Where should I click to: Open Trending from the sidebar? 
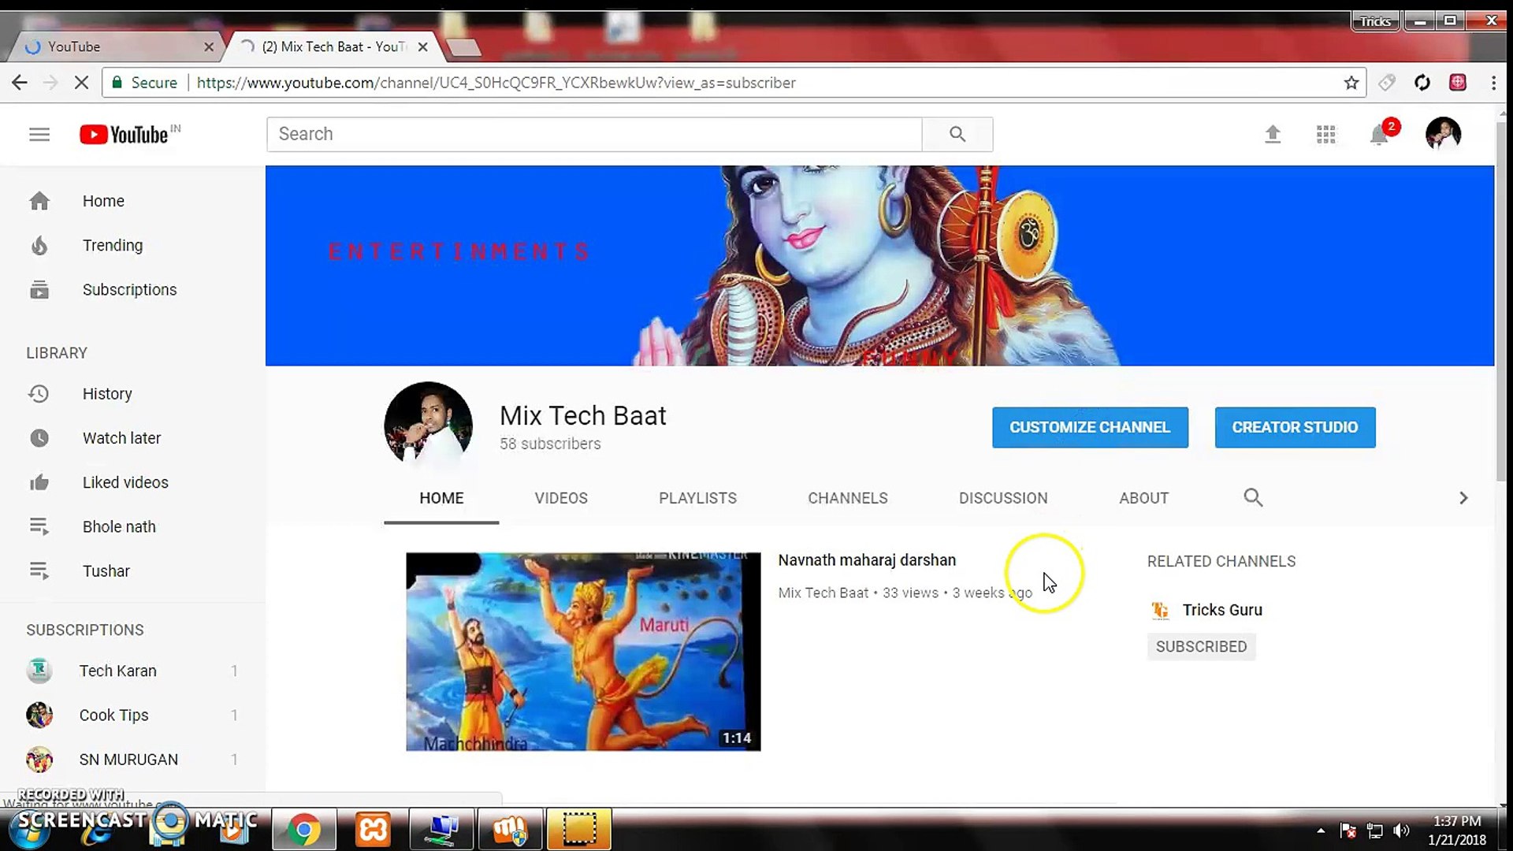(113, 245)
